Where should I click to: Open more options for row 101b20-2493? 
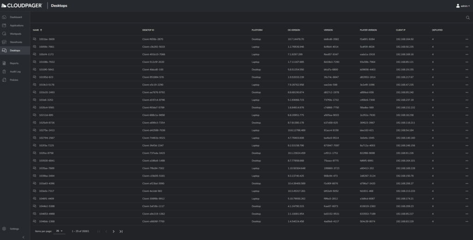point(467,92)
